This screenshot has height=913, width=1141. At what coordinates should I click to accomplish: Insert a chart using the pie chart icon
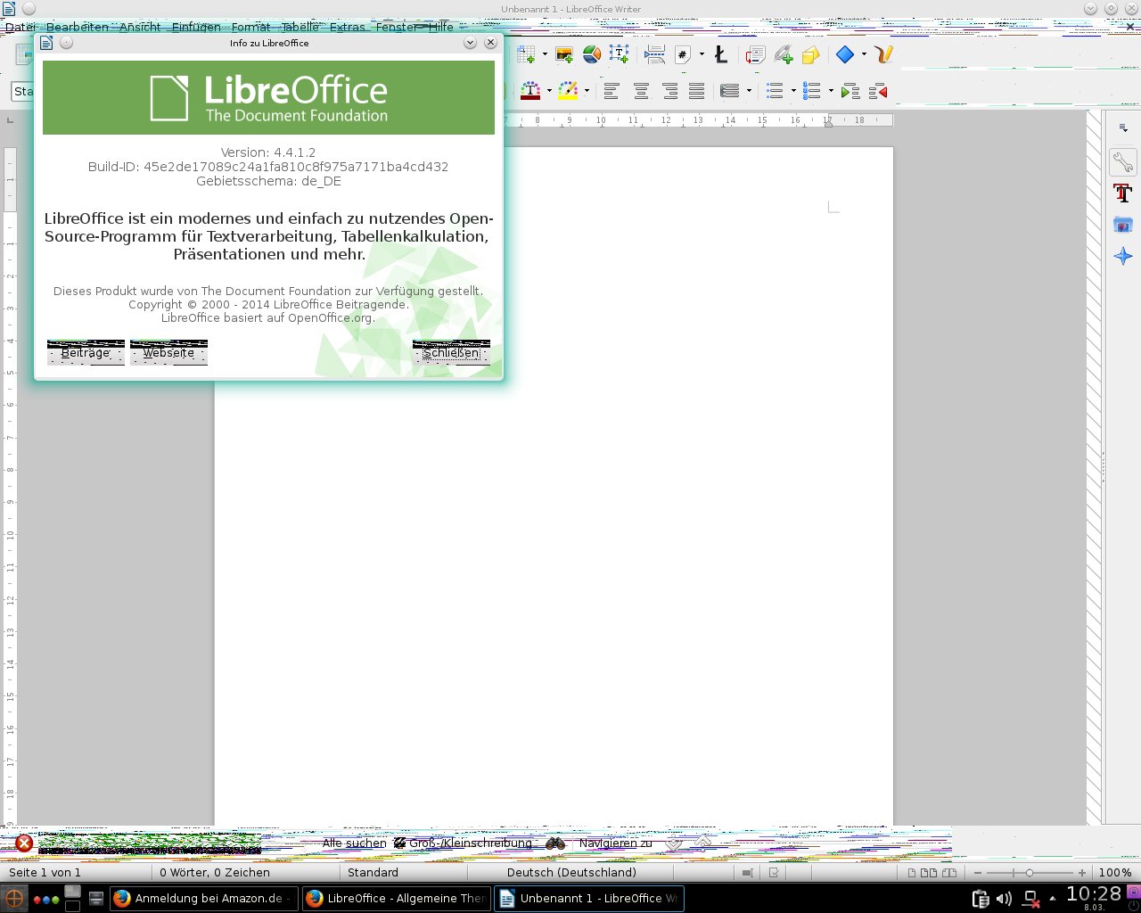[x=592, y=54]
